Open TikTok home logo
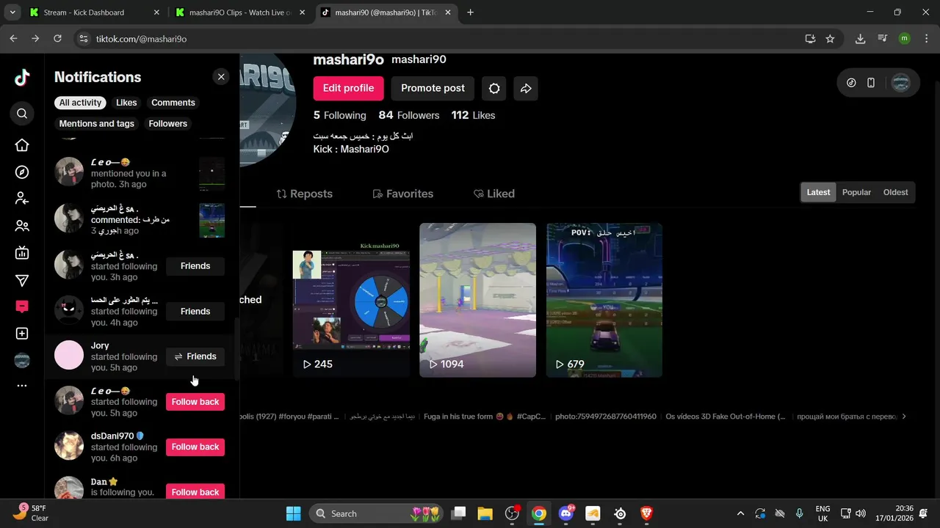Image resolution: width=940 pixels, height=528 pixels. point(22,77)
